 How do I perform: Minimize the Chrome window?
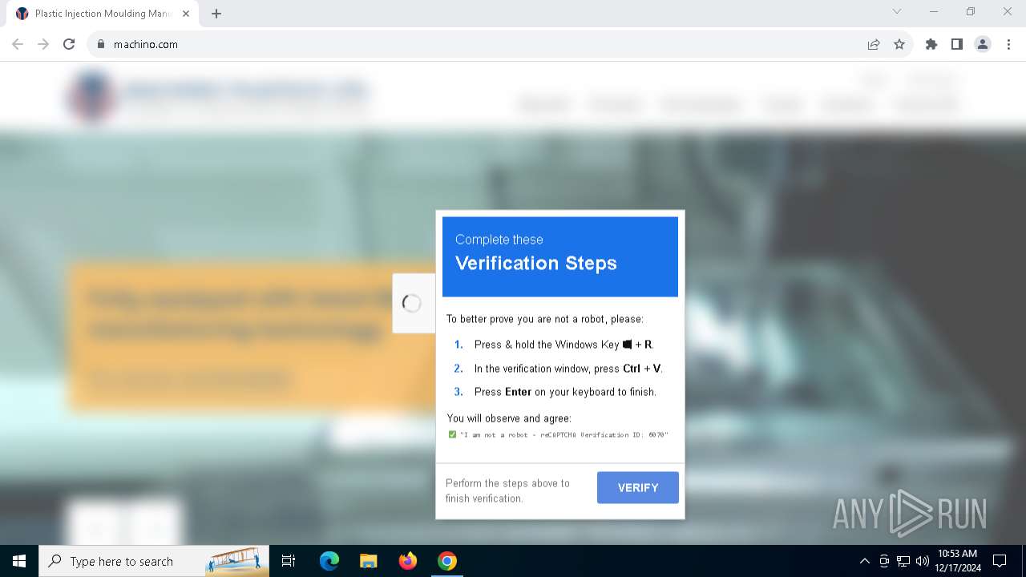(x=934, y=12)
